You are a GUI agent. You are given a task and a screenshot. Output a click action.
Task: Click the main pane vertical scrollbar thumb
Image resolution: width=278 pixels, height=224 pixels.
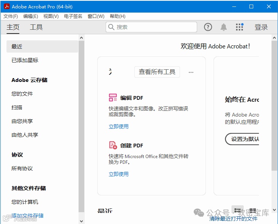click(274, 106)
